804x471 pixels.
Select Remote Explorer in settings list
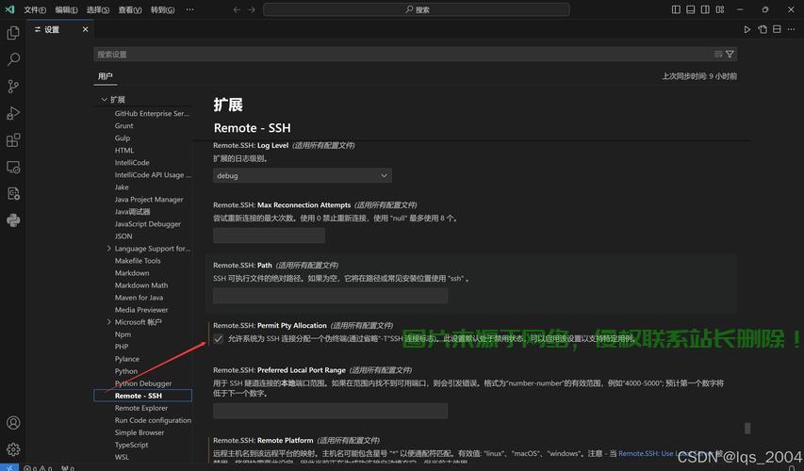(x=141, y=408)
